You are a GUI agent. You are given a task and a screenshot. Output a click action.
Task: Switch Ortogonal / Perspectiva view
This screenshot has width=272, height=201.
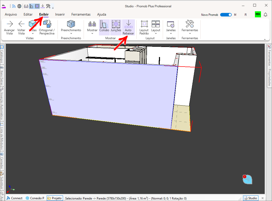[x=47, y=27]
